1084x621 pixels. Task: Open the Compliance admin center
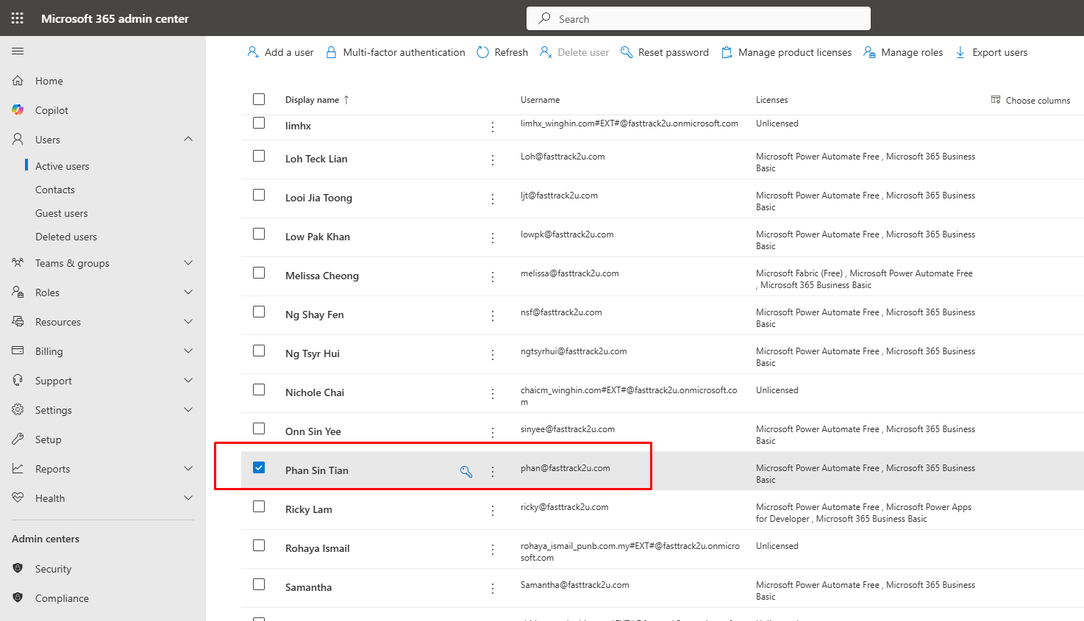click(62, 598)
